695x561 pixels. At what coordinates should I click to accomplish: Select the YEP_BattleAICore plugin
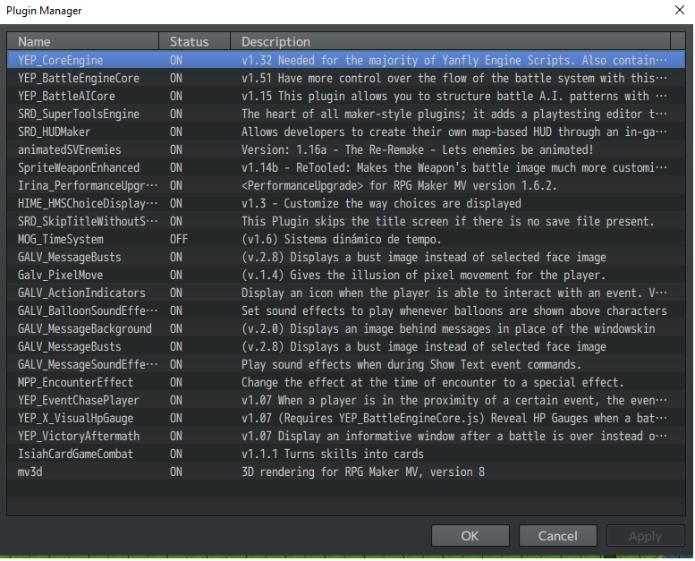tap(346, 96)
